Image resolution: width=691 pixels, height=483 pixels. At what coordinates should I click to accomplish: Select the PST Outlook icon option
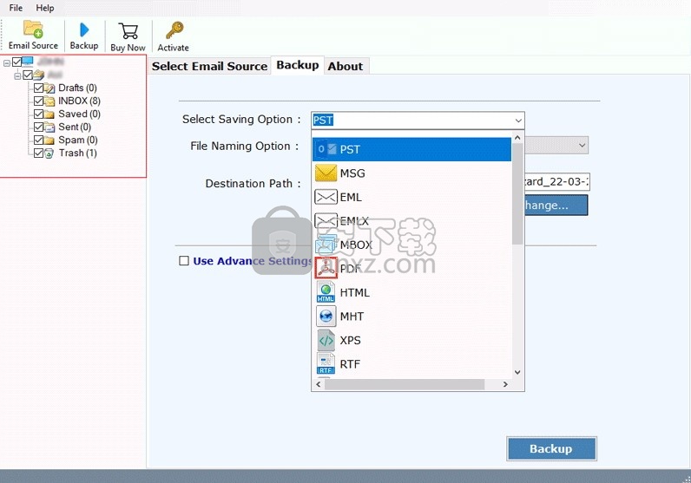[x=326, y=149]
